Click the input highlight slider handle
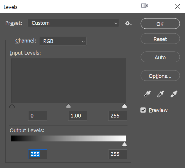The height and width of the screenshot is (168, 185). pyautogui.click(x=124, y=106)
